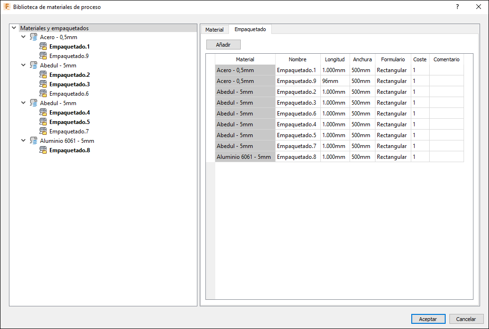This screenshot has width=489, height=329.
Task: Click the Coste column header
Action: tap(420, 59)
